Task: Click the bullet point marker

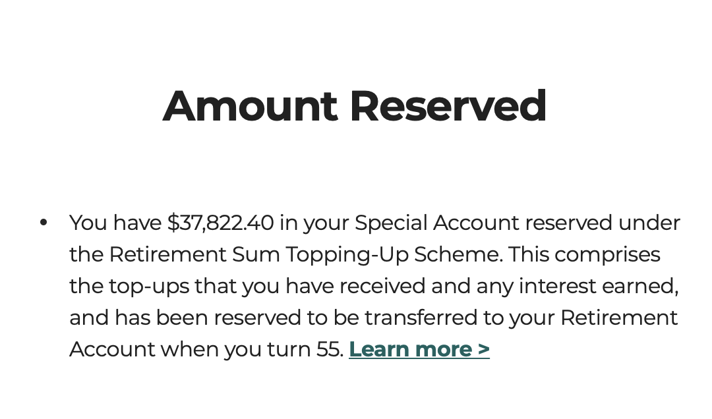Action: [x=44, y=223]
